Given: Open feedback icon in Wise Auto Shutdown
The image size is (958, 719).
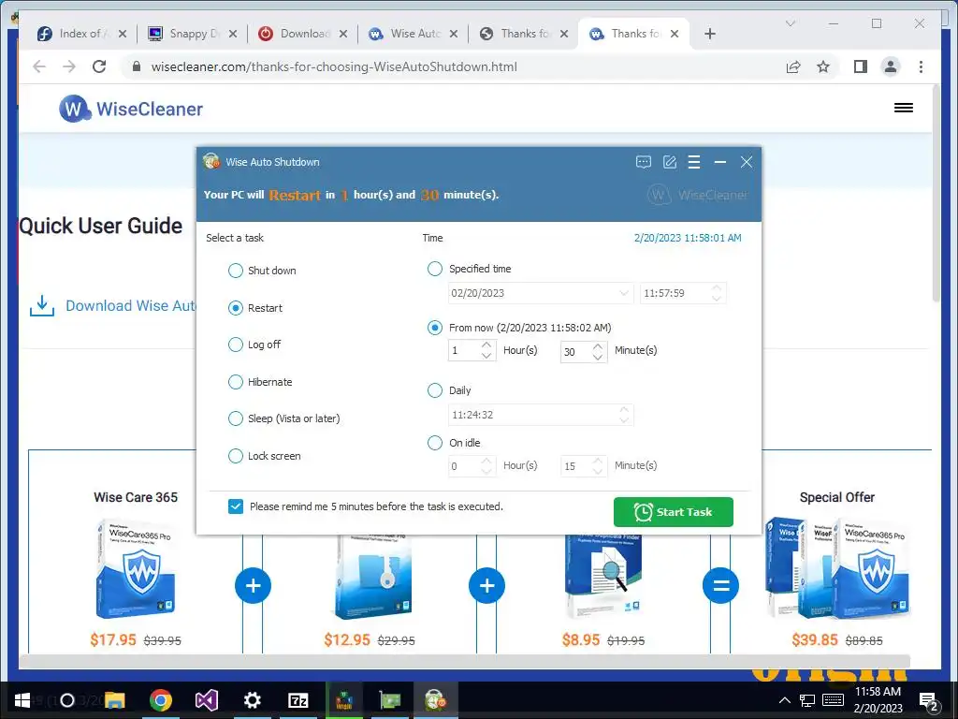Looking at the screenshot, I should [x=644, y=162].
